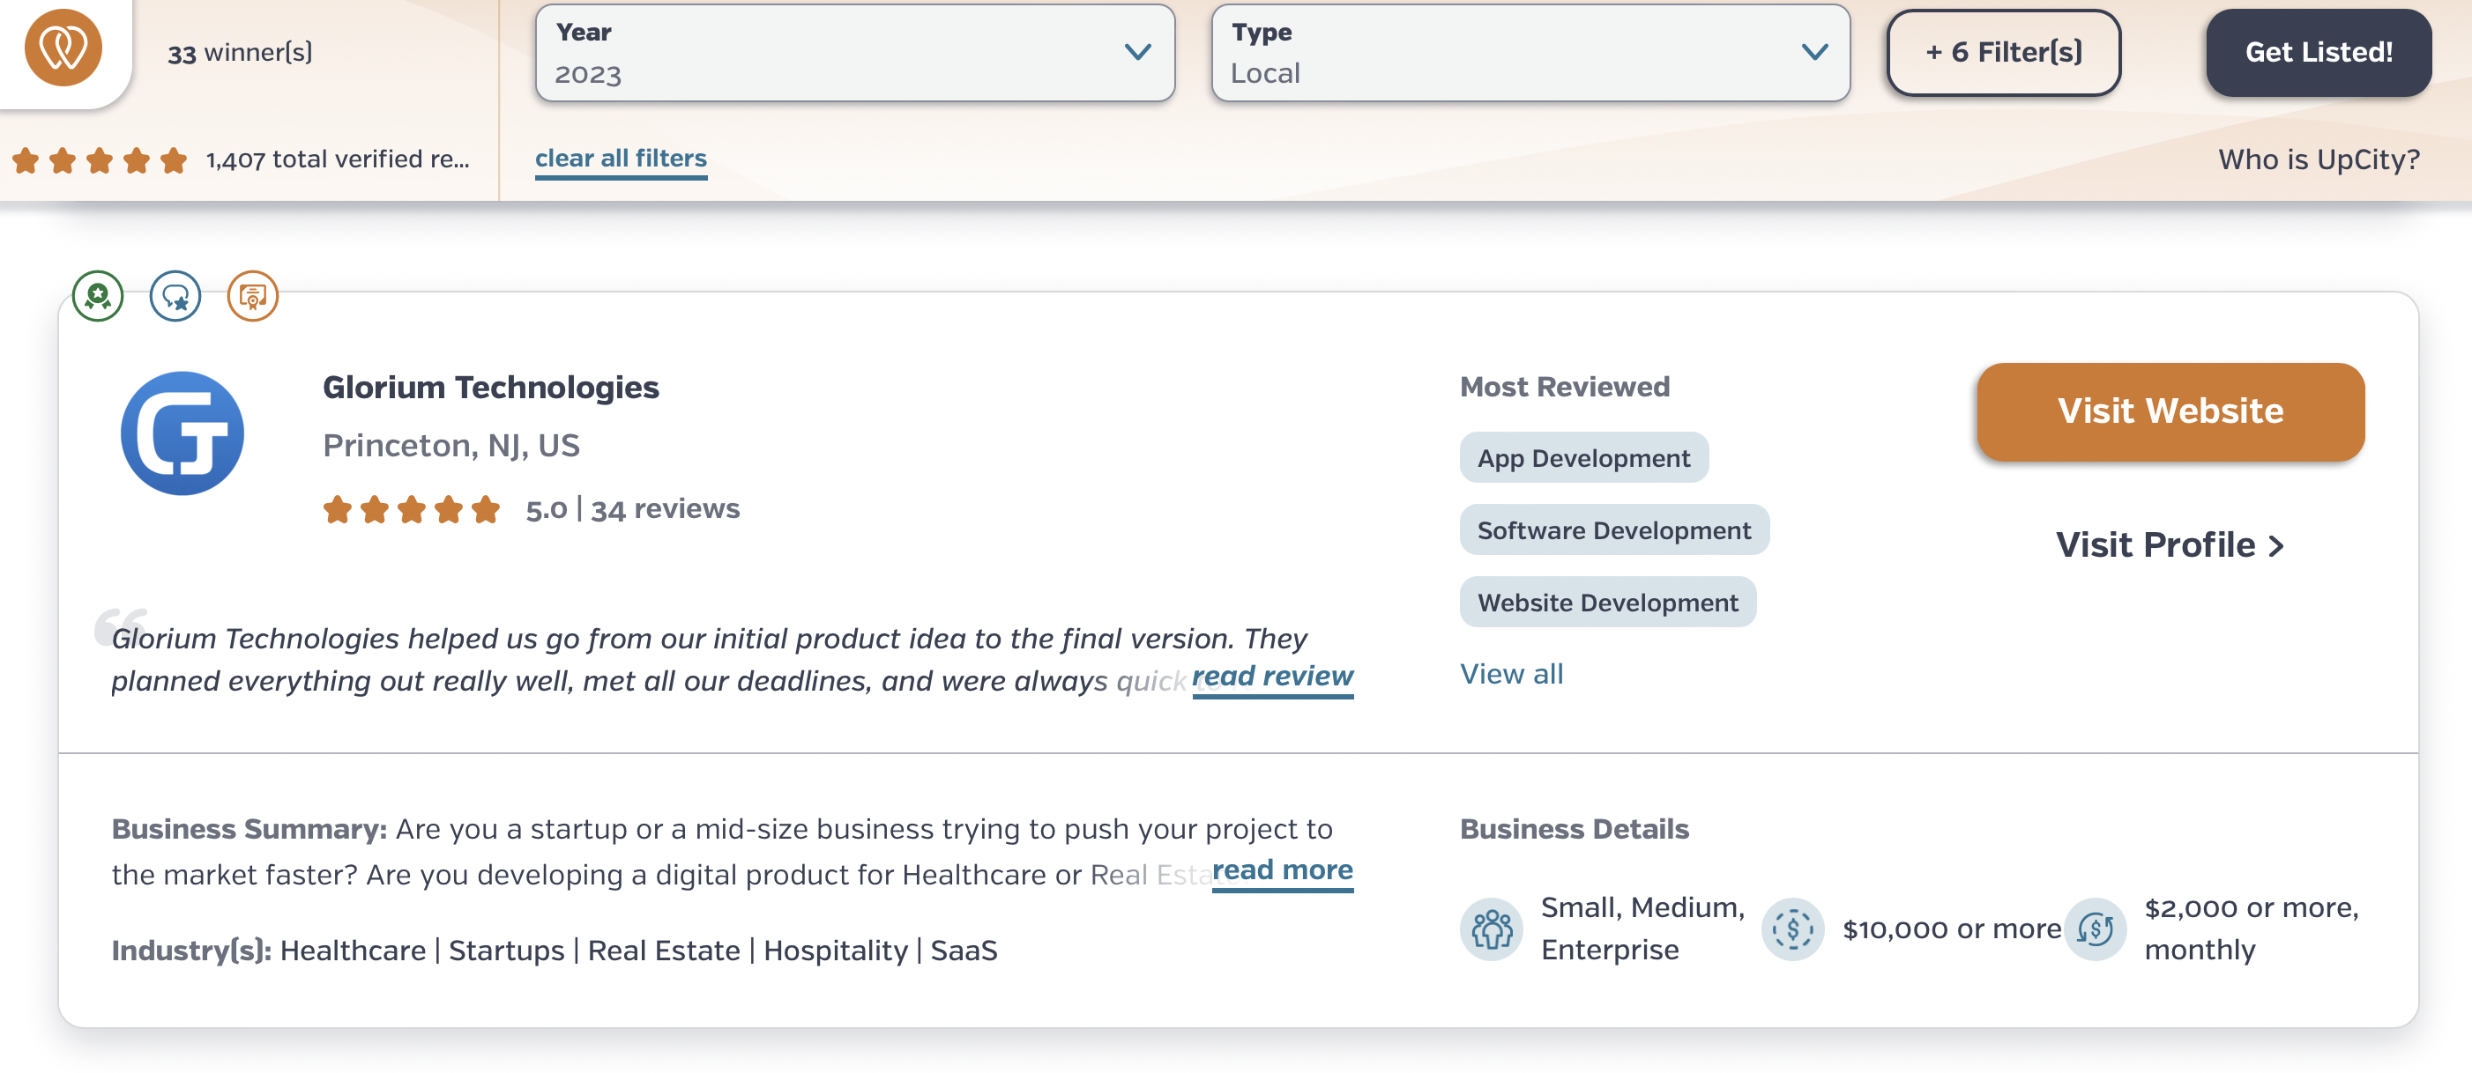Click the Small, Medium, Enterprise text

pos(1643,929)
